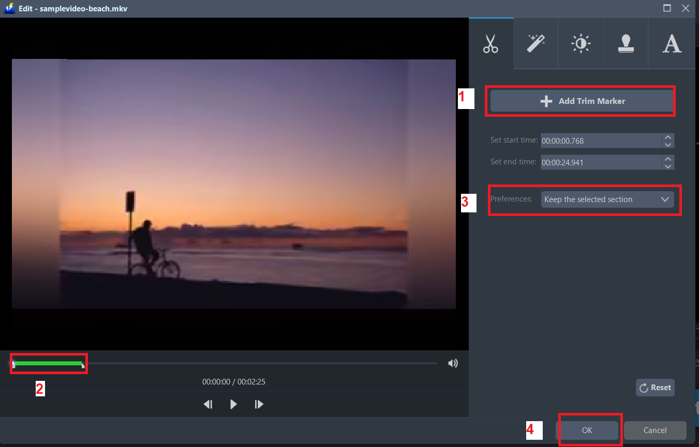
Task: Switch to the Subtitle text tab
Action: [x=672, y=43]
